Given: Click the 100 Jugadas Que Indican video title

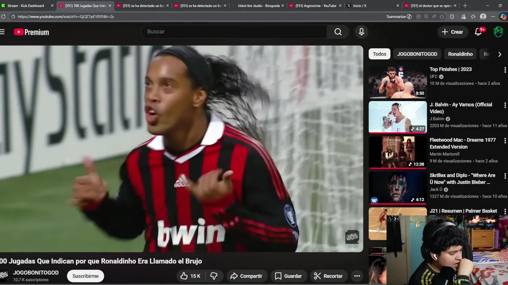Looking at the screenshot, I should [101, 261].
